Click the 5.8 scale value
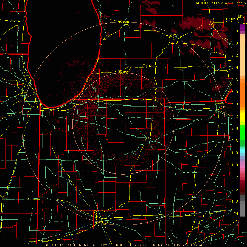The image size is (247, 247). 235,92
